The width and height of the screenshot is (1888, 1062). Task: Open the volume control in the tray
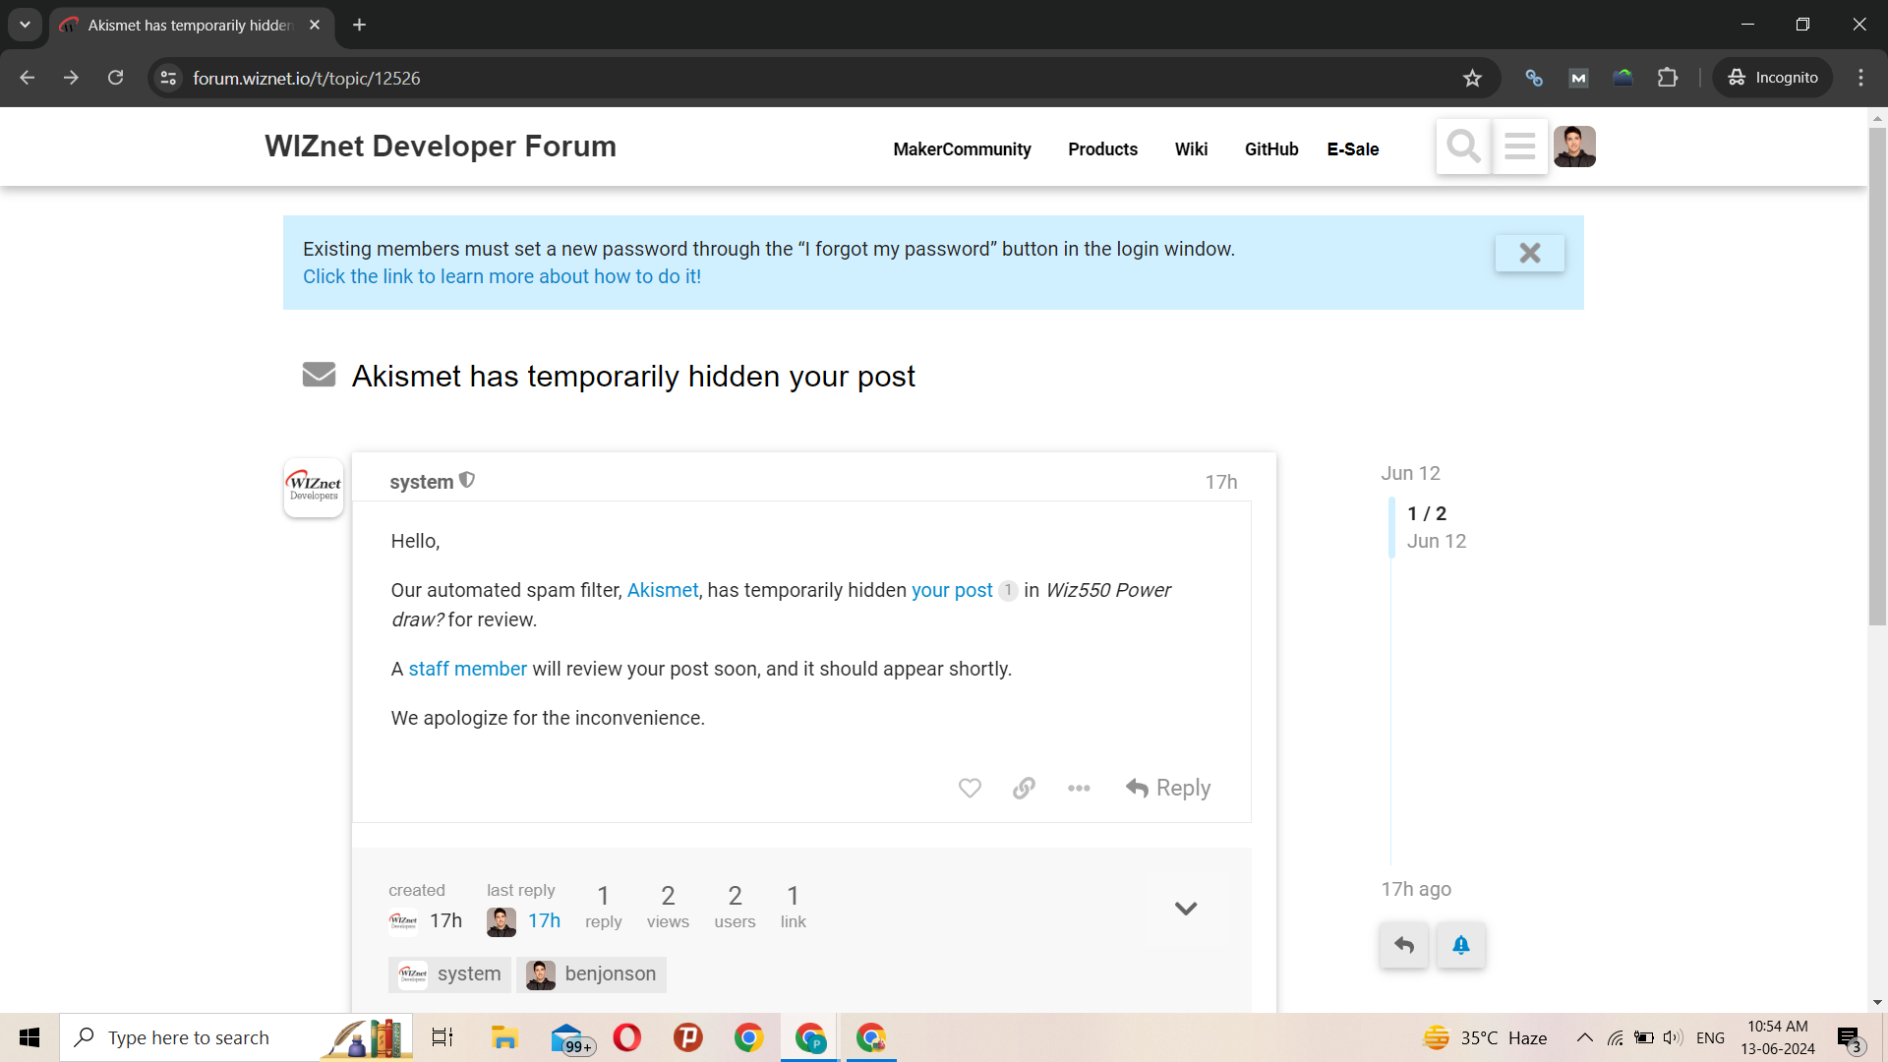(x=1673, y=1037)
